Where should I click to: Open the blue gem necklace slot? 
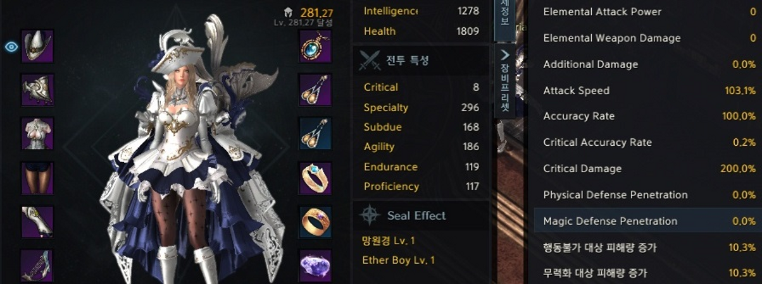(315, 46)
